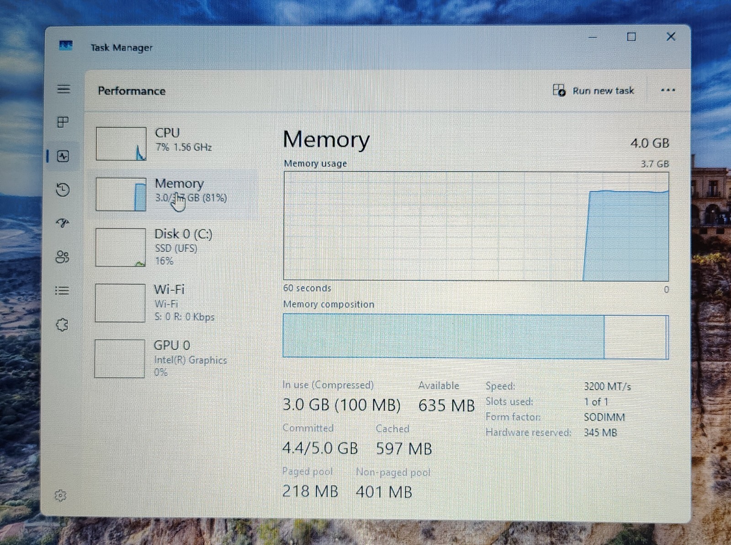Click the Memory mini graph thumbnail

point(121,194)
